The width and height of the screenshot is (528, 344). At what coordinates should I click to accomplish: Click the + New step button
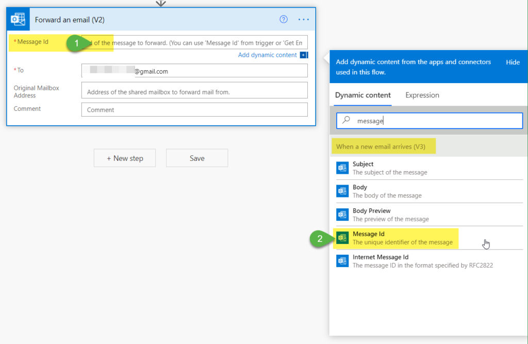[125, 158]
